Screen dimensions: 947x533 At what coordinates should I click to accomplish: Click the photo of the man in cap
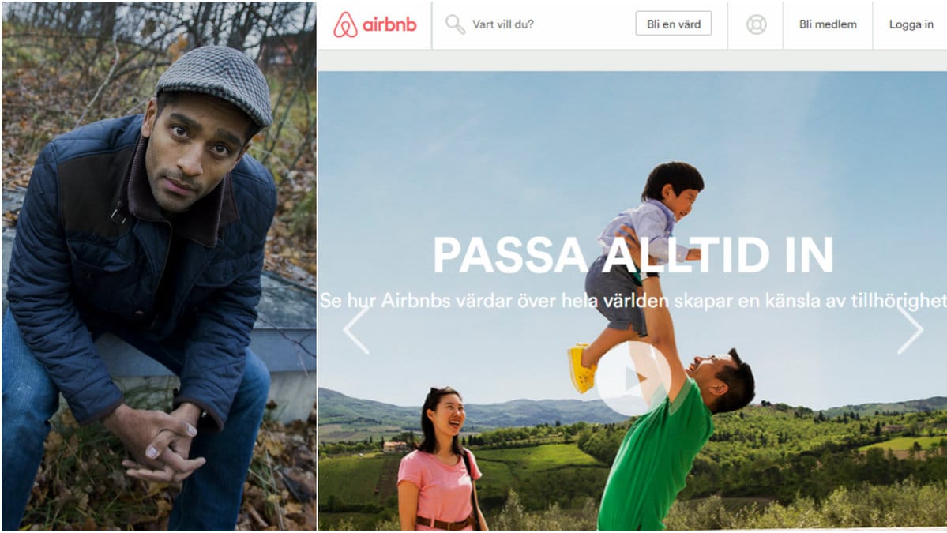tap(159, 266)
